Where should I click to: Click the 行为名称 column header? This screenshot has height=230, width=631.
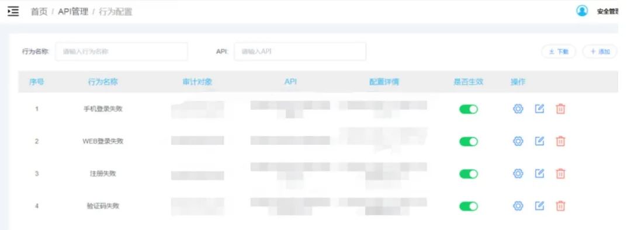(103, 82)
